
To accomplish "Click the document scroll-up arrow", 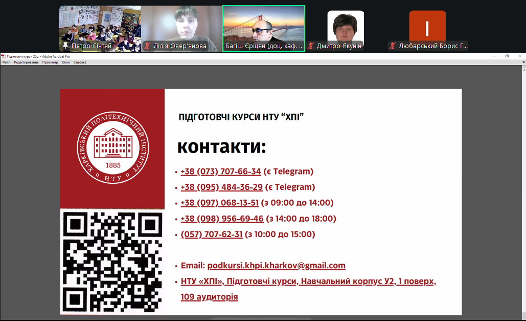I will tap(523, 70).
